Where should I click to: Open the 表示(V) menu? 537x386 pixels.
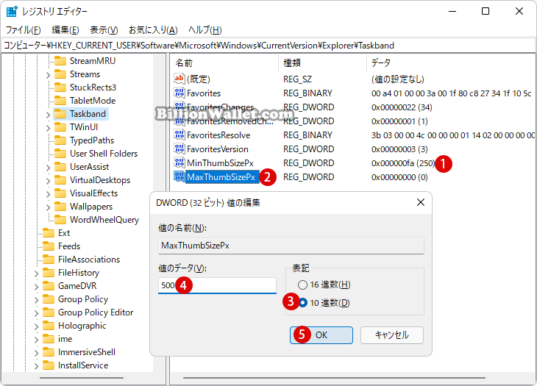point(104,30)
